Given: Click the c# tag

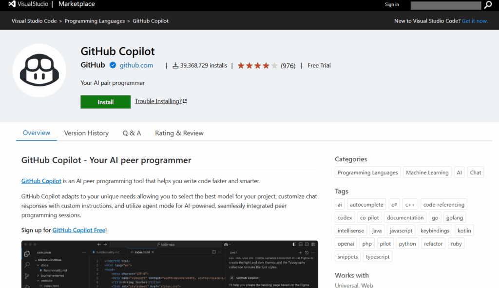Looking at the screenshot, I should [394, 205].
